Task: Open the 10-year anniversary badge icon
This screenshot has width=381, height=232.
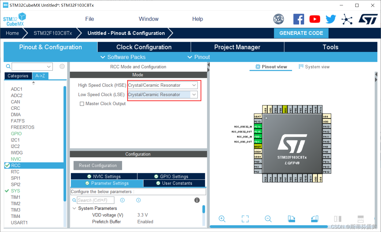Action: coord(278,19)
